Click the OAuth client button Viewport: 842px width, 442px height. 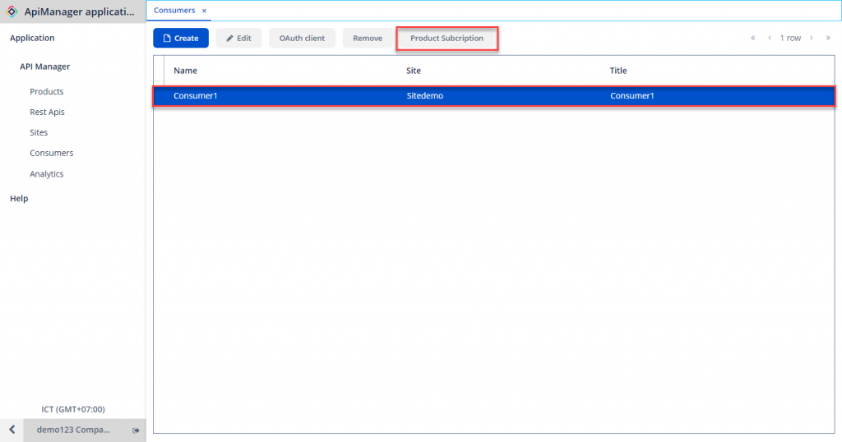pos(302,39)
